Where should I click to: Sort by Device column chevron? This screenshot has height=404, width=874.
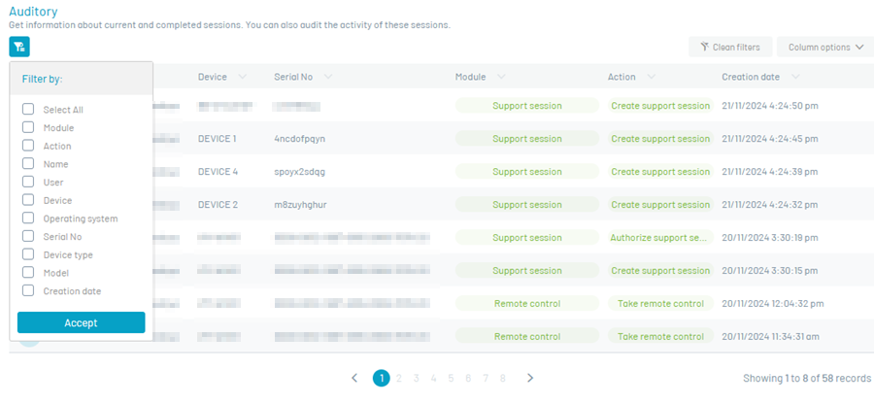(x=242, y=77)
